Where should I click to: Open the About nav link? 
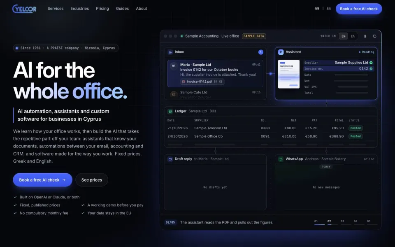(141, 9)
